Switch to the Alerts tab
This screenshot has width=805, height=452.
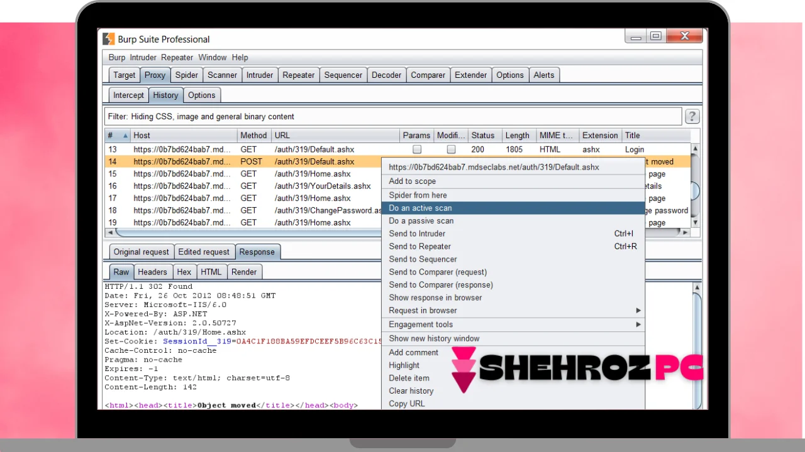[544, 75]
